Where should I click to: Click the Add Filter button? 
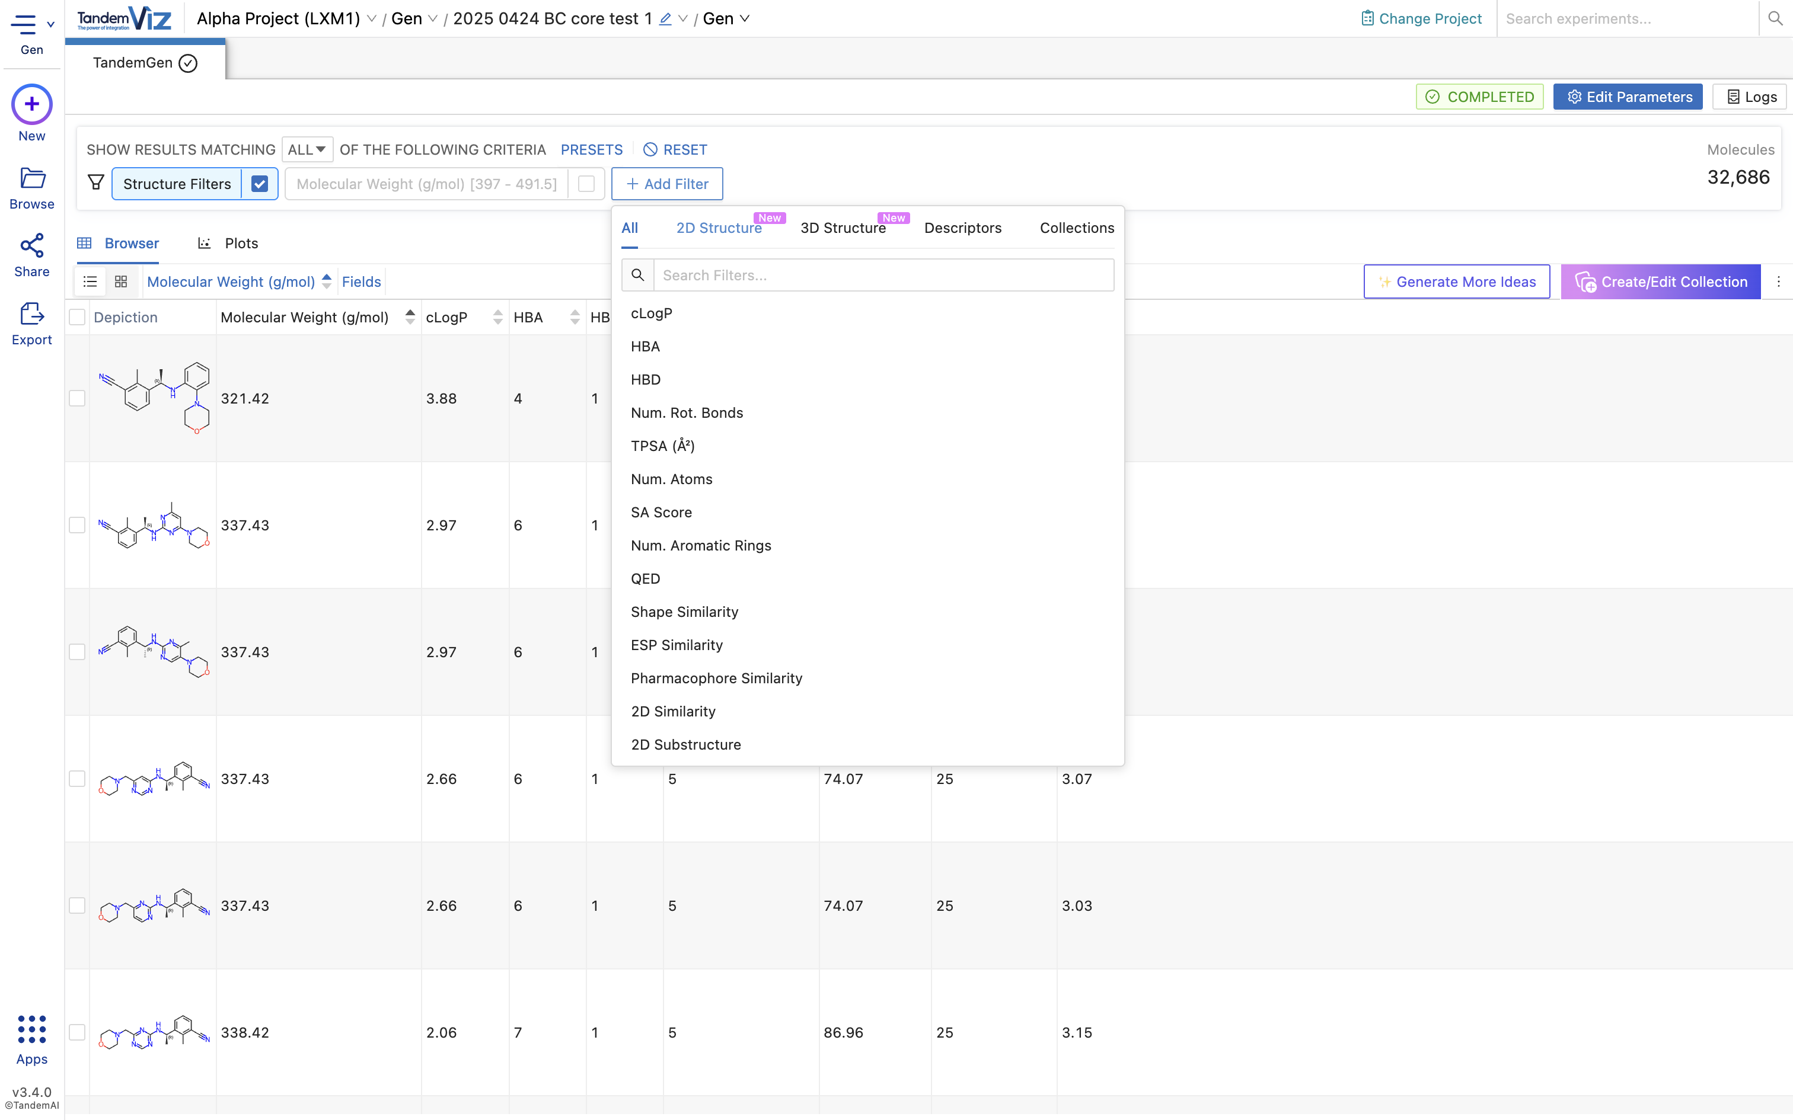click(x=667, y=183)
